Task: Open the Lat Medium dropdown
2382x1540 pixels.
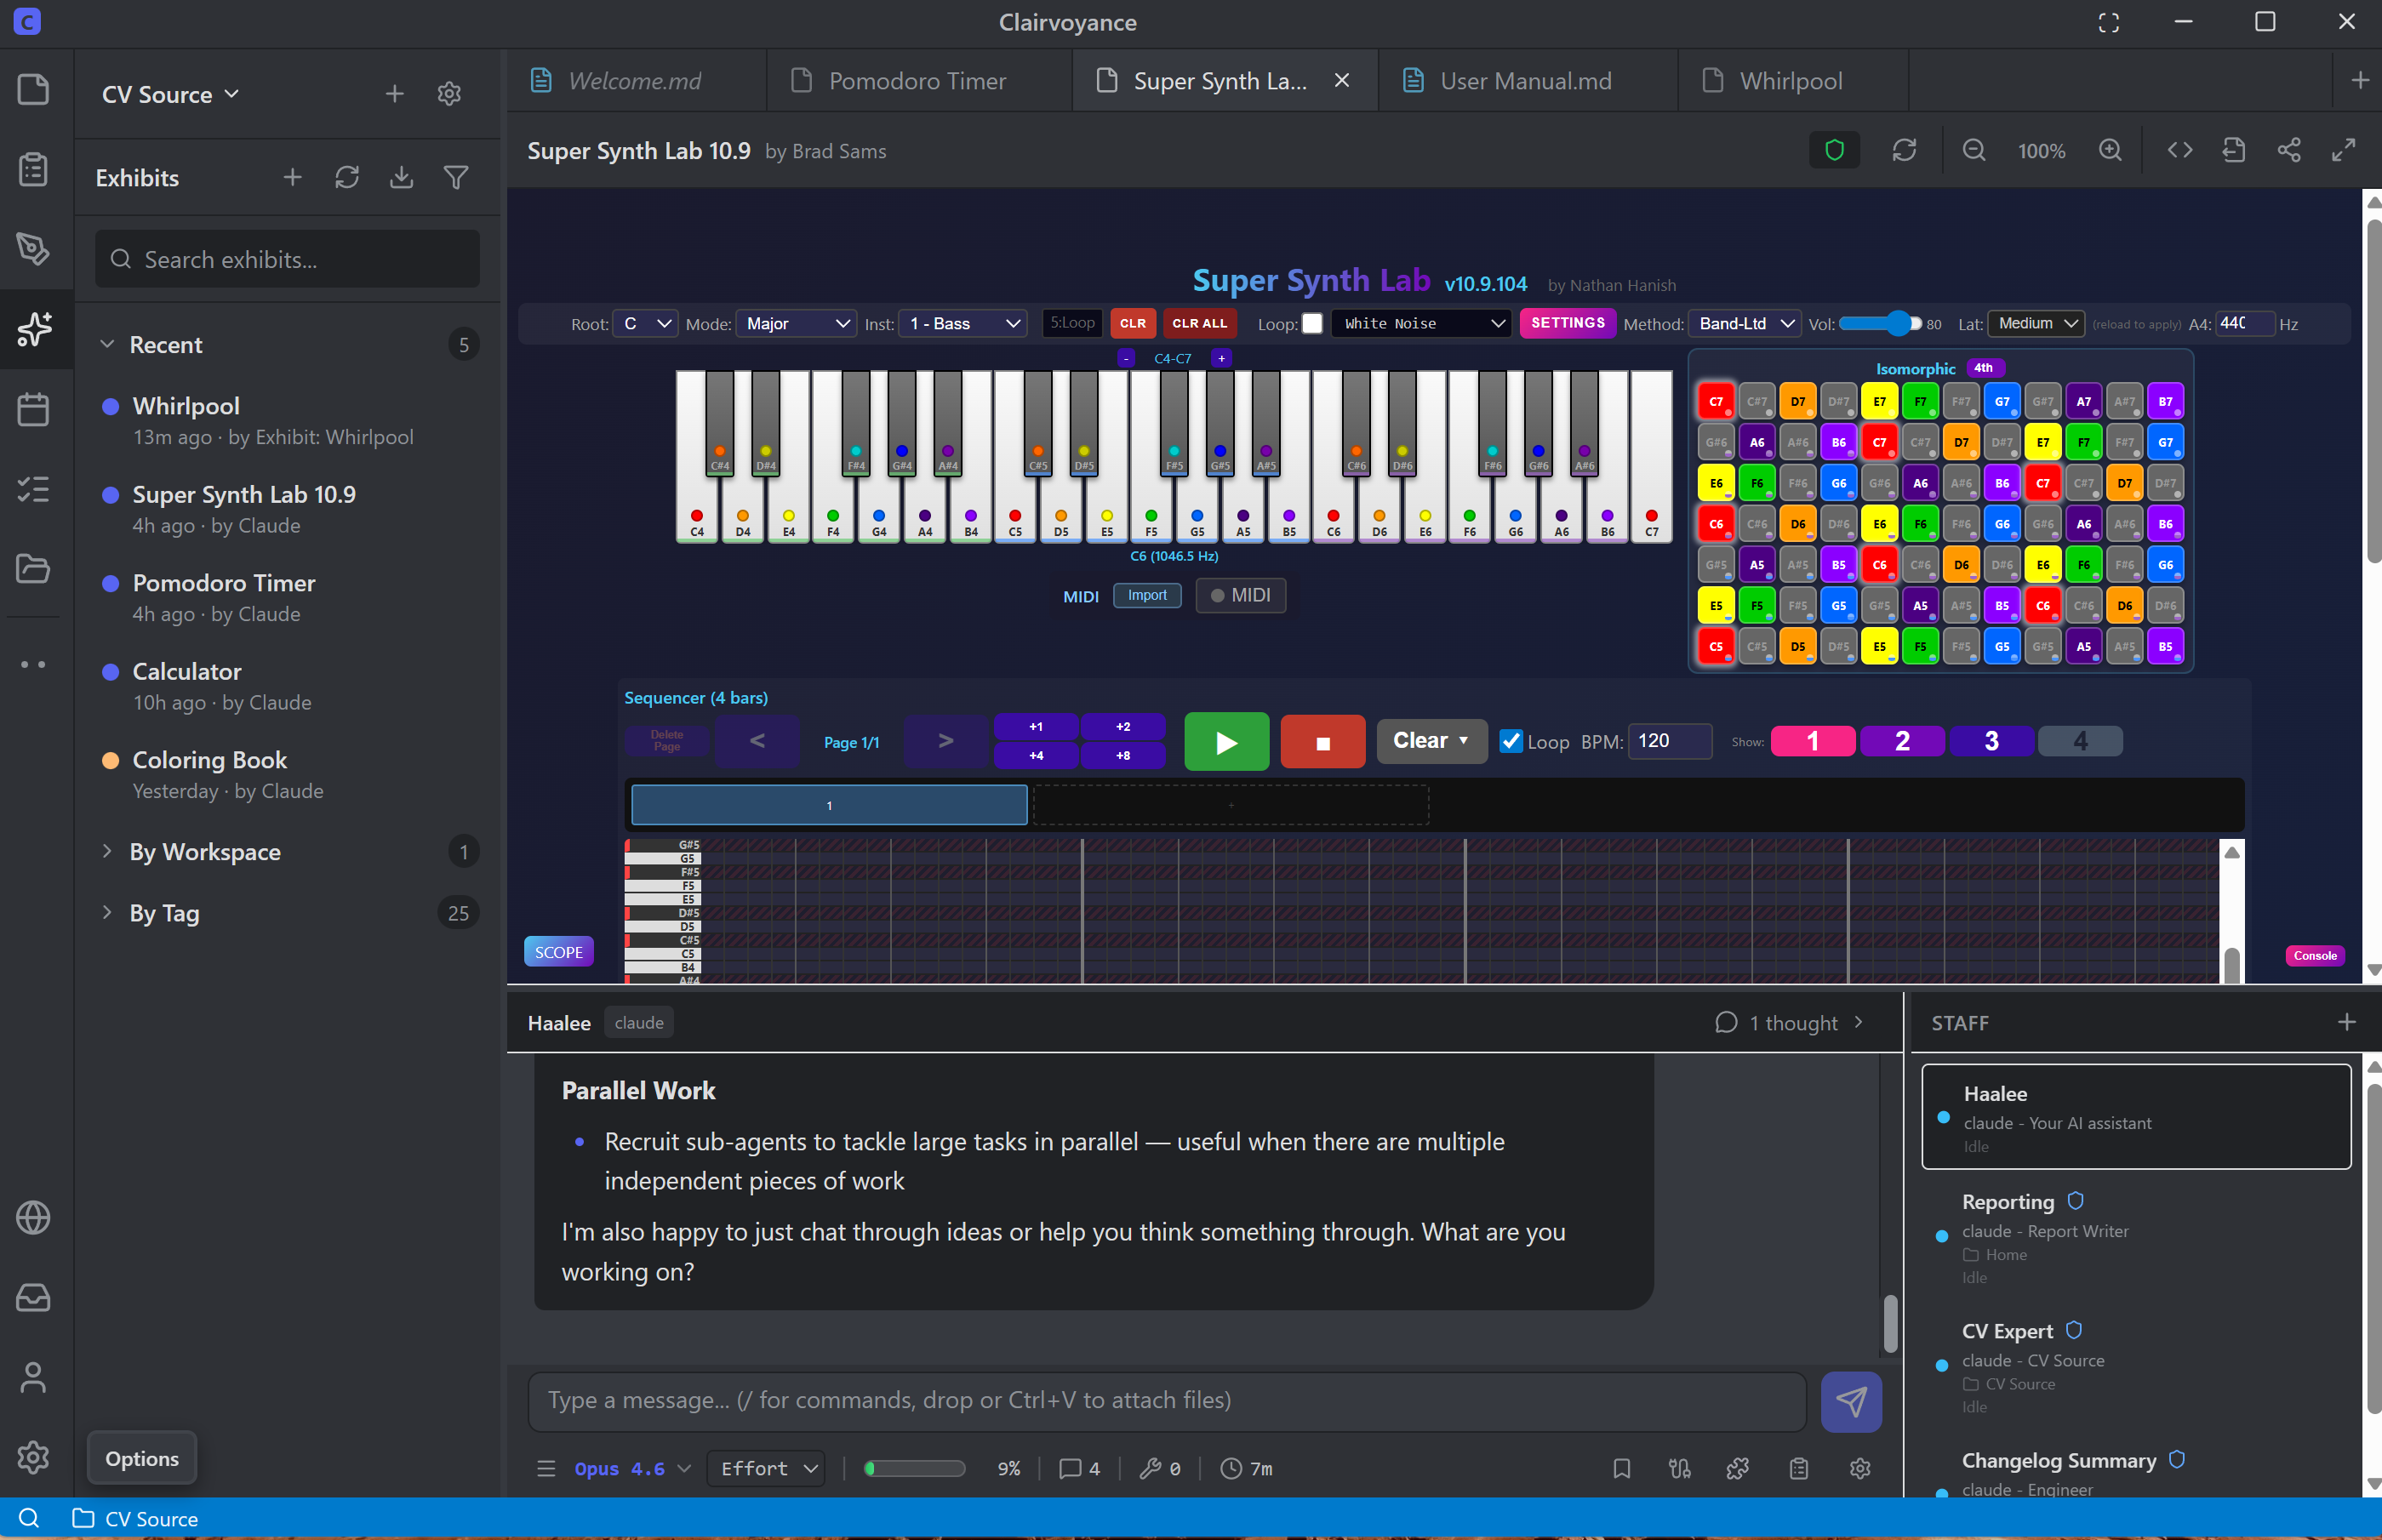Action: coord(2036,323)
